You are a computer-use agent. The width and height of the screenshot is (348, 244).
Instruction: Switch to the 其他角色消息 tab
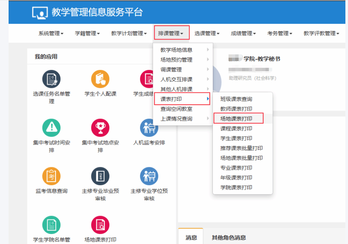[229, 238]
